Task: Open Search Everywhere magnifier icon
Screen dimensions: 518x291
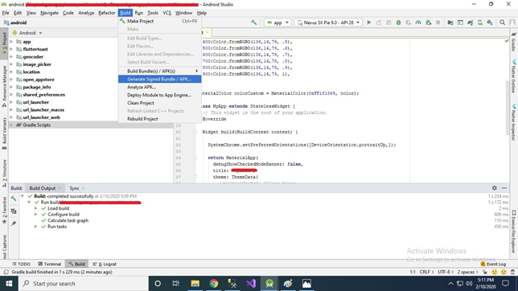Action: tap(502, 23)
